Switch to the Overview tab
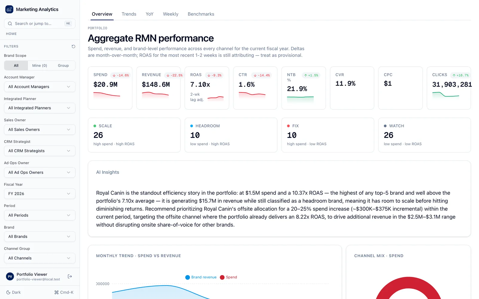 pos(102,14)
